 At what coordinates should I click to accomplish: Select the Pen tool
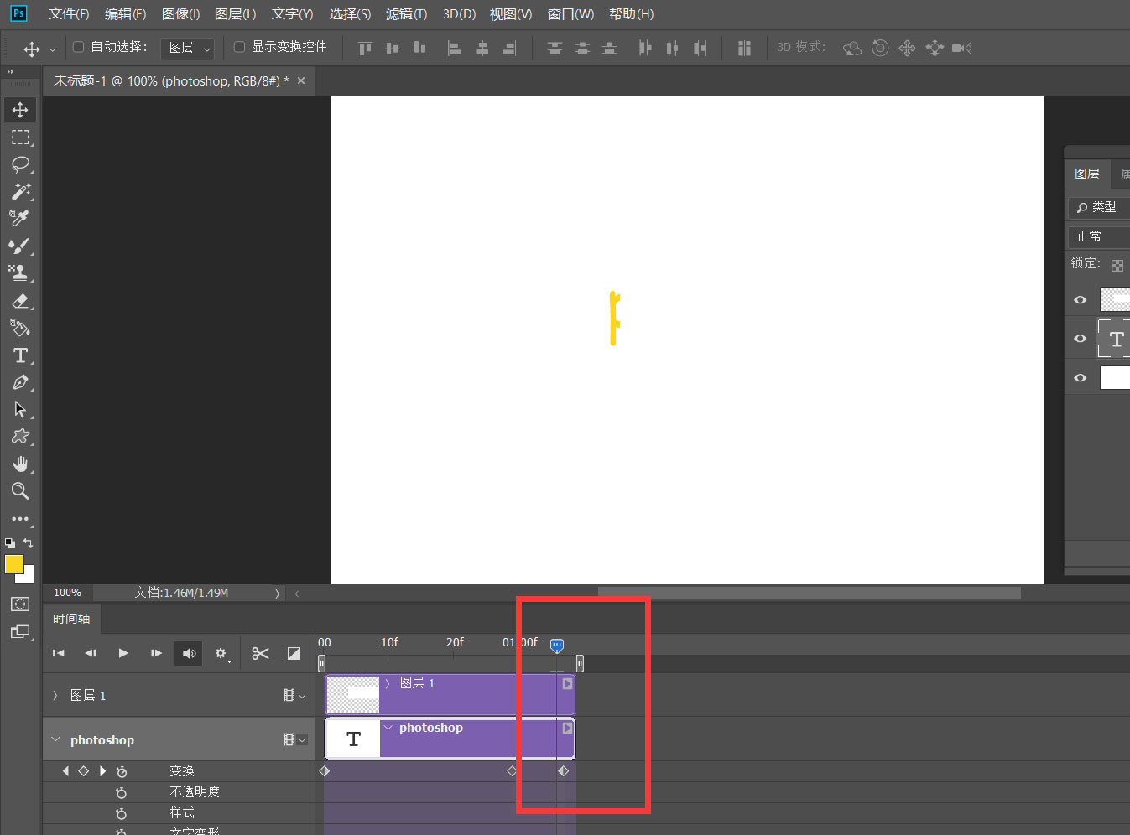click(20, 383)
